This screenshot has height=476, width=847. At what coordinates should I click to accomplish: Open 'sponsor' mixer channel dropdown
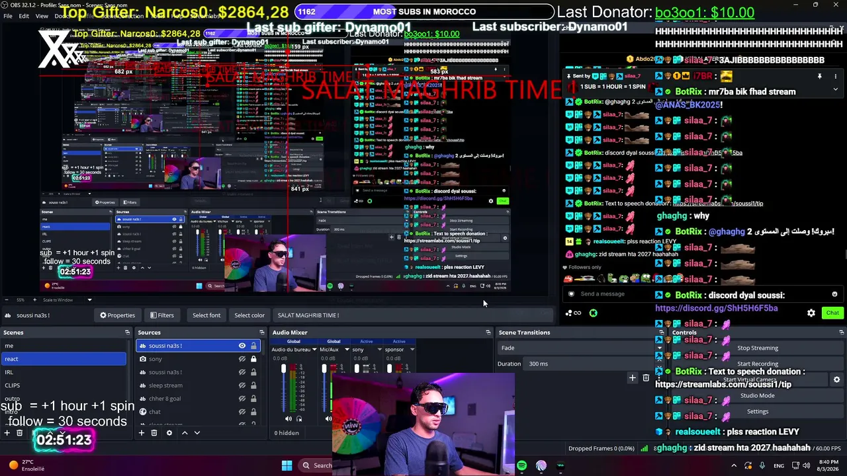412,350
